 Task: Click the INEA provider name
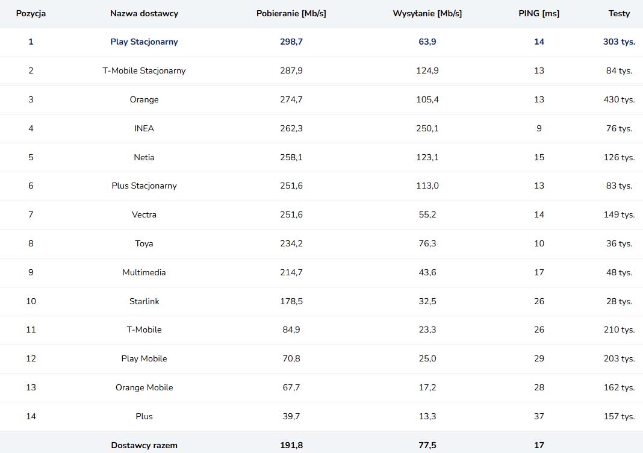click(144, 128)
